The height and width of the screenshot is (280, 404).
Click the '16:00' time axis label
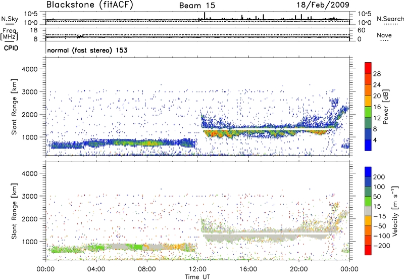click(x=248, y=269)
